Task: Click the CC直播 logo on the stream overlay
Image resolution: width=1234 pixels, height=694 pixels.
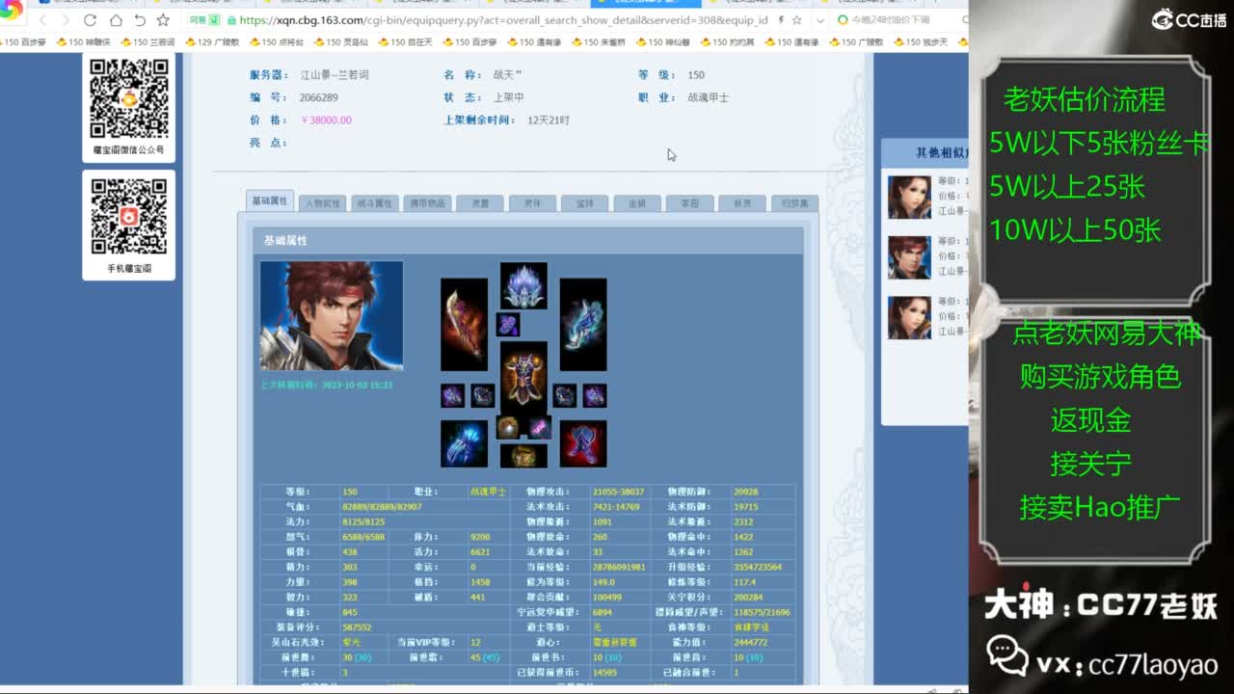Action: [x=1189, y=19]
